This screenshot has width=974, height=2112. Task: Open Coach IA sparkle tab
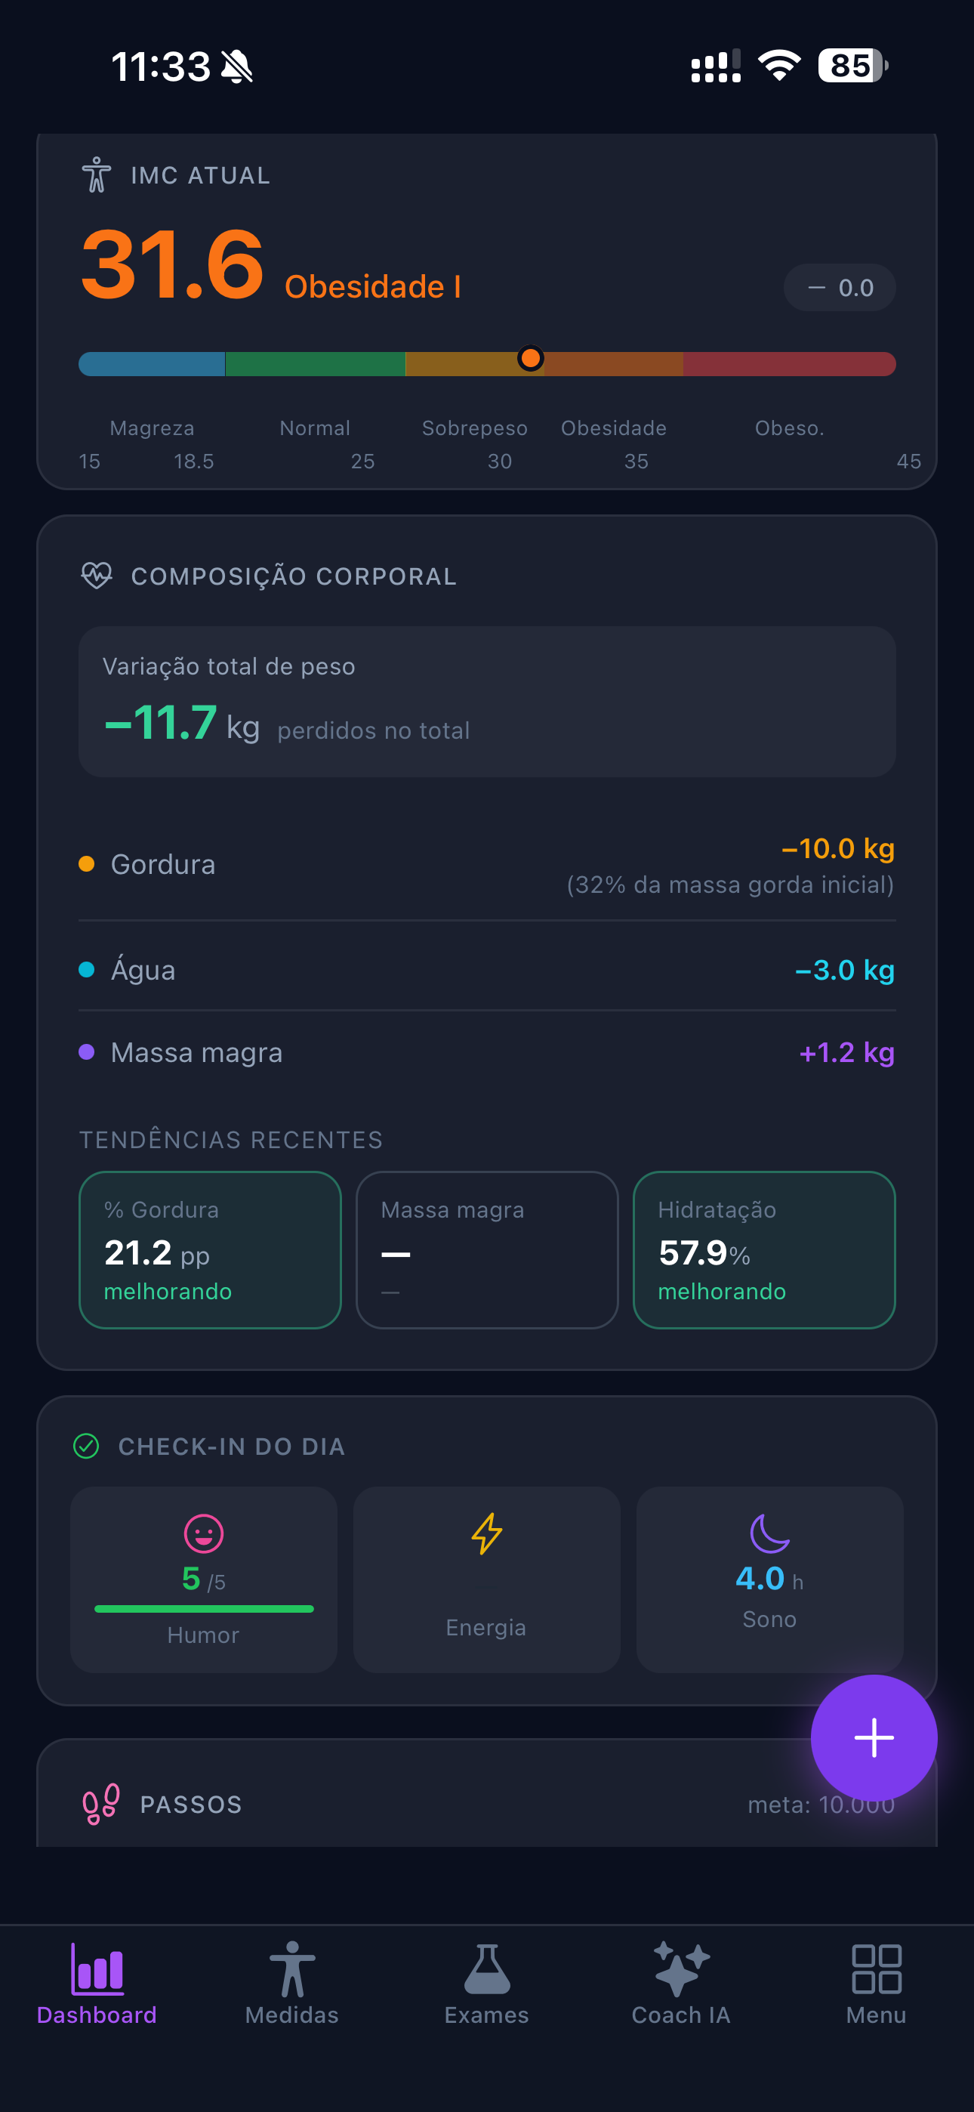[680, 1984]
